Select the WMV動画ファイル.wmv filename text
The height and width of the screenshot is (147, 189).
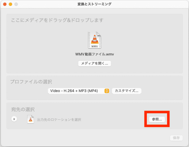tap(94, 54)
